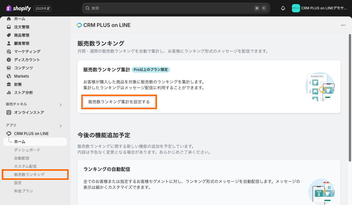This screenshot has width=352, height=205.
Task: Click the ランキングの自動配信 card title
Action: click(x=107, y=169)
